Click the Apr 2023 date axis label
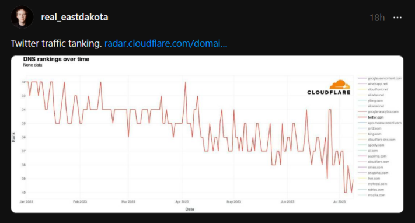 point(182,202)
